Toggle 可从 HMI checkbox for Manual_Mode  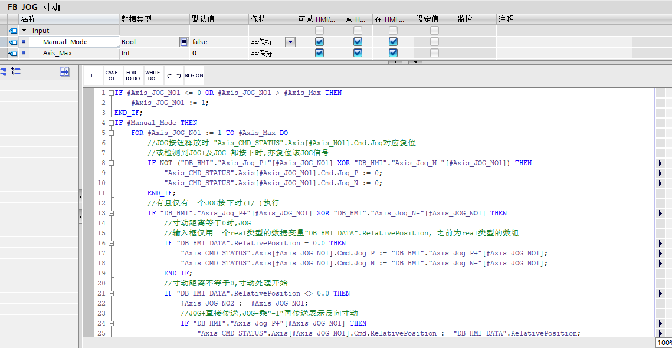(x=319, y=41)
